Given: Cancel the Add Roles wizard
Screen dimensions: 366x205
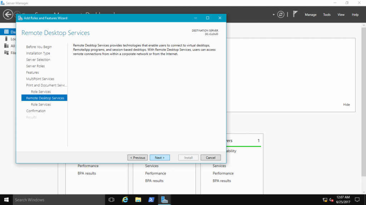Looking at the screenshot, I should 211,158.
